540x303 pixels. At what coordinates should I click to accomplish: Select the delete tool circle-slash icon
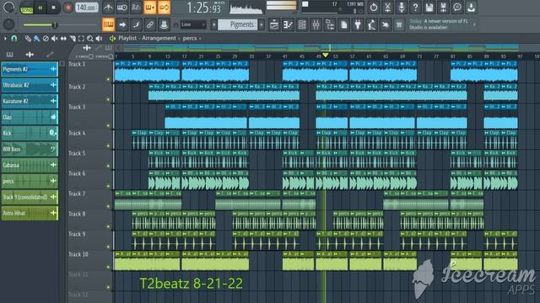pos(46,39)
